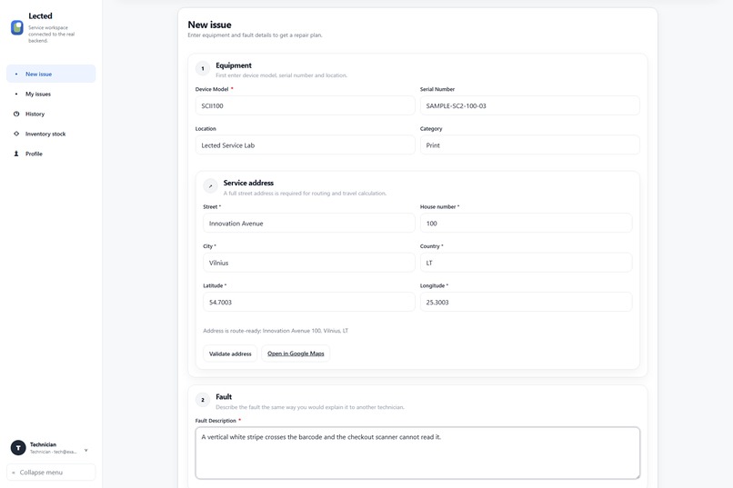
Task: Click the Service address section heading
Action: point(248,183)
